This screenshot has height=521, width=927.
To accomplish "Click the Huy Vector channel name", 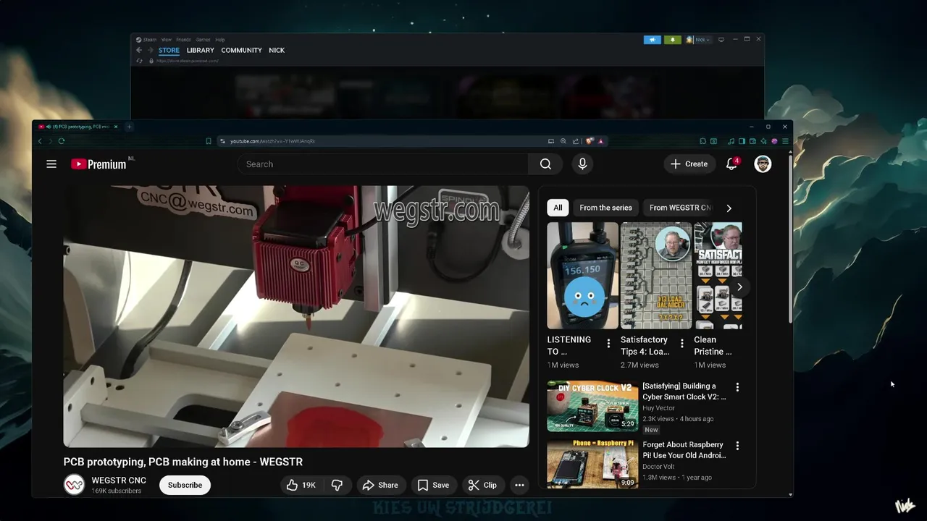I will (658, 408).
